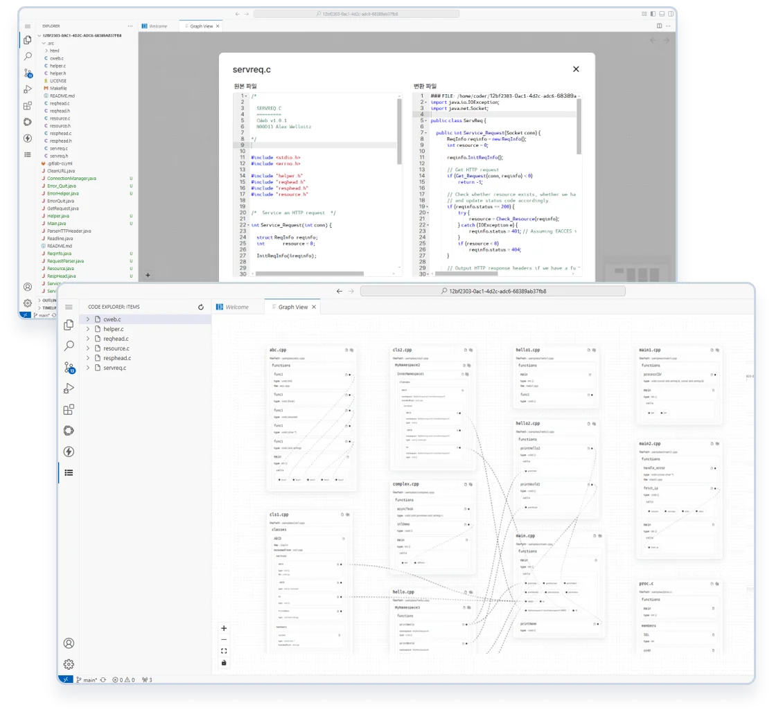
Task: Click the command center search box in lower window
Action: click(493, 292)
